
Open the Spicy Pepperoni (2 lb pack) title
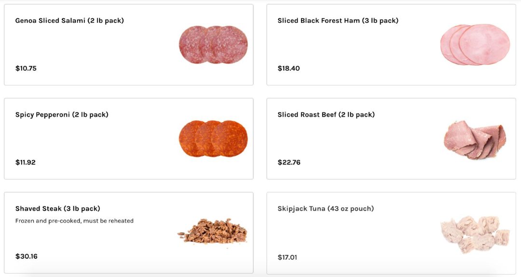(62, 115)
